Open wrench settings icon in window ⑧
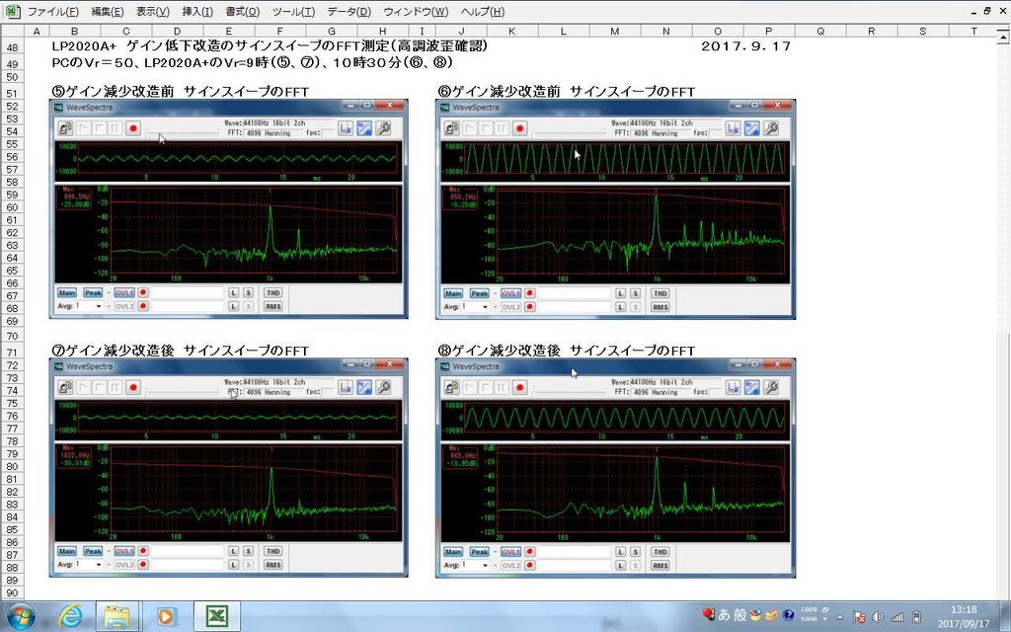 770,387
